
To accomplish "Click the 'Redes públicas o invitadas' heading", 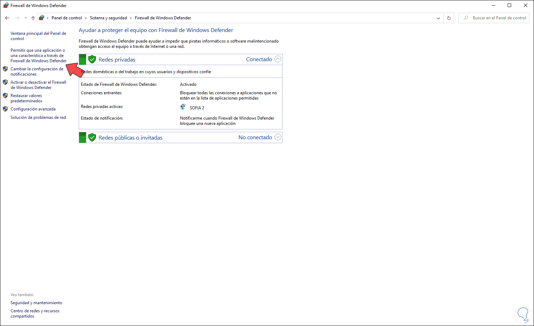I will pos(130,138).
